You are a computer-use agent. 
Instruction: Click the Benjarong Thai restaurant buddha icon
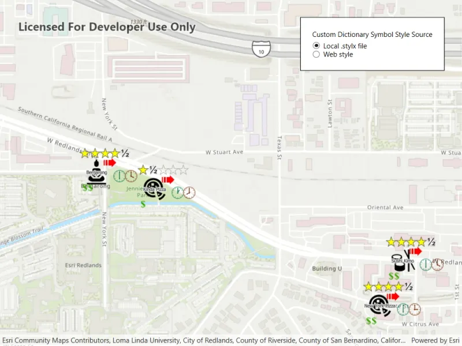coord(96,172)
